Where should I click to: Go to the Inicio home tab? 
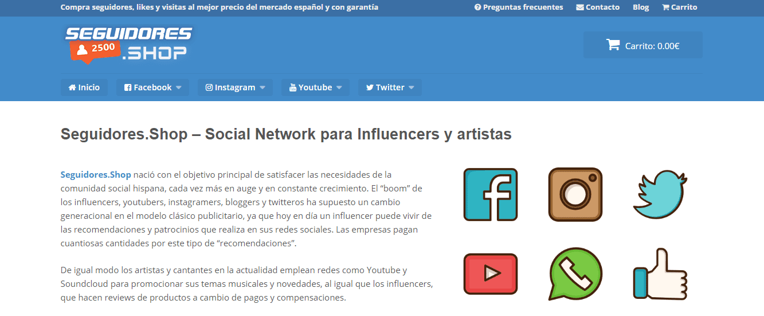(x=84, y=87)
